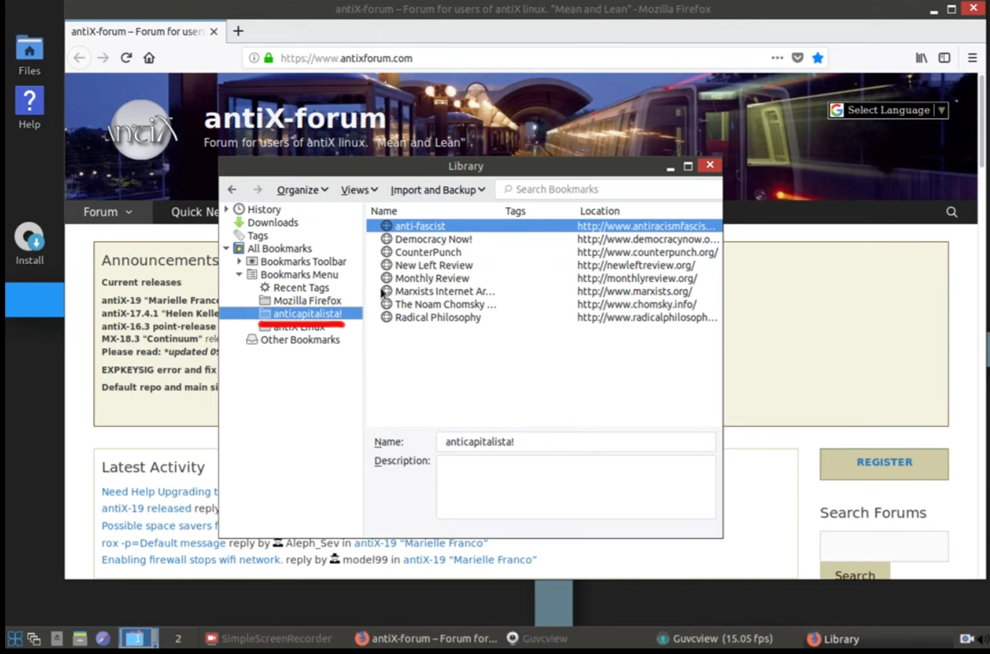Image resolution: width=990 pixels, height=654 pixels.
Task: Click the Recent Tags gear icon
Action: coord(265,287)
